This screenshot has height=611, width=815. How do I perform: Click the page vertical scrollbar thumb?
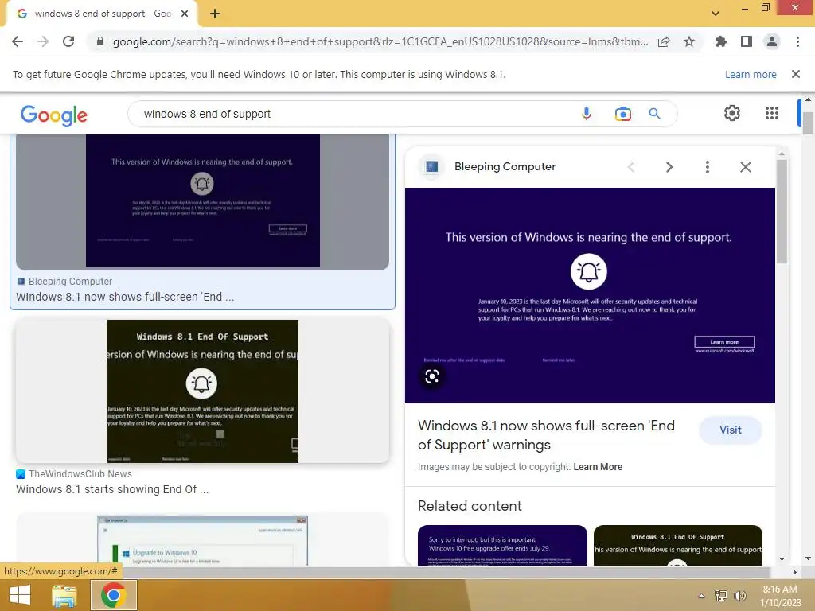pyautogui.click(x=808, y=123)
